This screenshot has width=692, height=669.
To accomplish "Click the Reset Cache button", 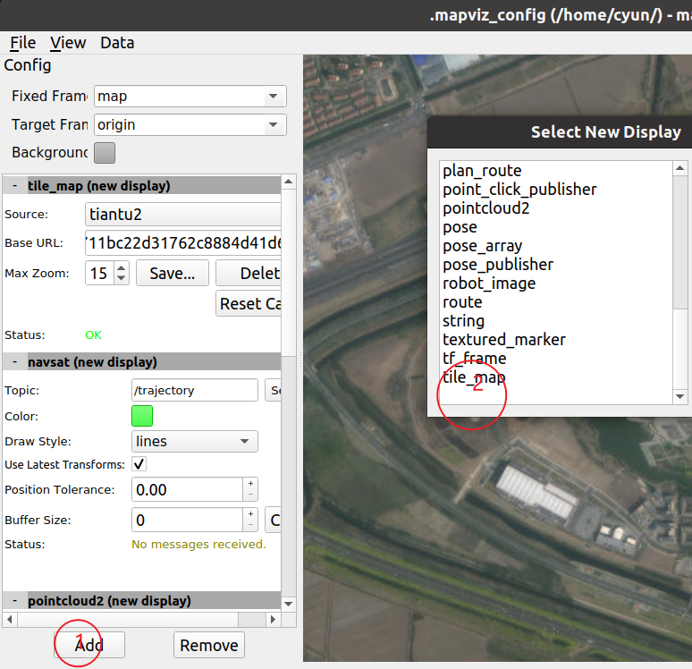I will click(249, 304).
